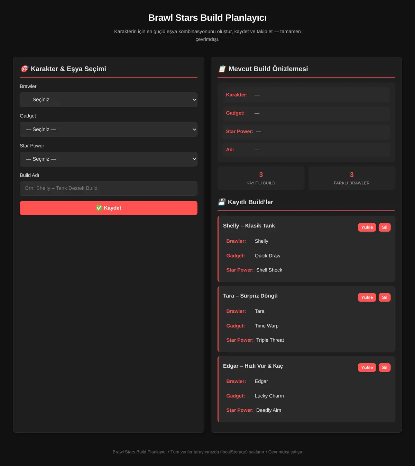Click the Time Warp gadget value
Image resolution: width=415 pixels, height=466 pixels.
[x=267, y=326]
